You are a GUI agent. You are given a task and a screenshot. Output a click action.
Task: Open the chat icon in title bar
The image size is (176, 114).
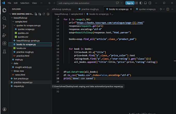pyautogui.click(x=118, y=3)
